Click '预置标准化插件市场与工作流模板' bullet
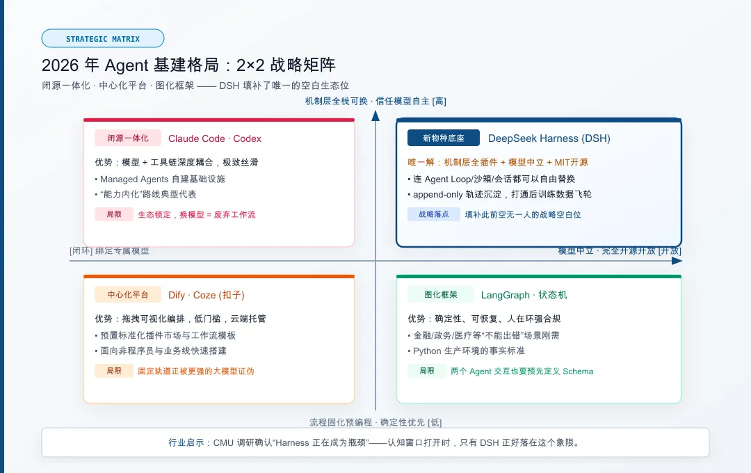 165,335
